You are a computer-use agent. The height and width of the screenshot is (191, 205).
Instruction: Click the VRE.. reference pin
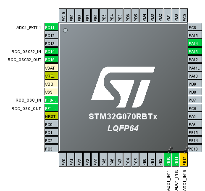(51, 76)
